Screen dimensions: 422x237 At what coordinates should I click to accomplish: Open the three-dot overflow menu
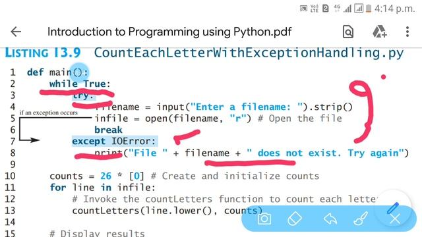click(407, 32)
